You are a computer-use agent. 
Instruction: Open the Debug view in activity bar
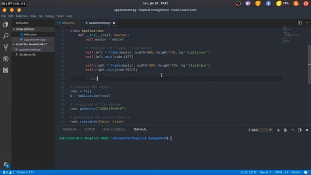click(5, 59)
